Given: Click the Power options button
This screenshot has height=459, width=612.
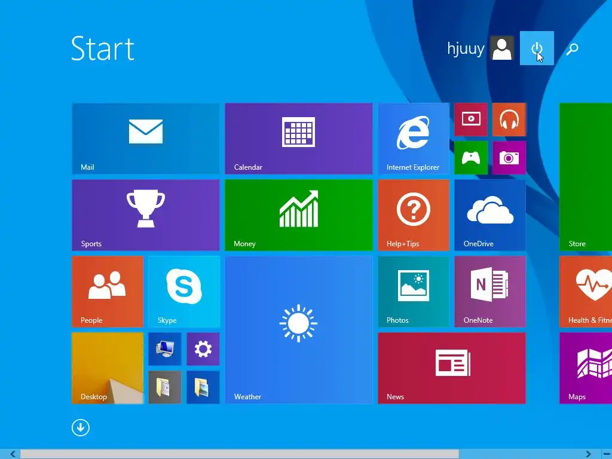Looking at the screenshot, I should click(x=537, y=48).
